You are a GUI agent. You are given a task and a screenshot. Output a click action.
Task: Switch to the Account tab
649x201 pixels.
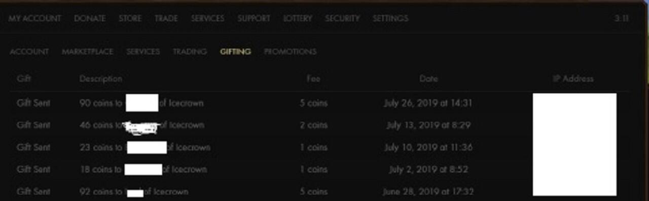(x=29, y=52)
